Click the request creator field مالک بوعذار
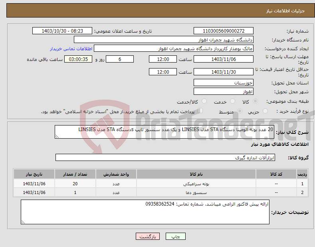 click(174, 49)
